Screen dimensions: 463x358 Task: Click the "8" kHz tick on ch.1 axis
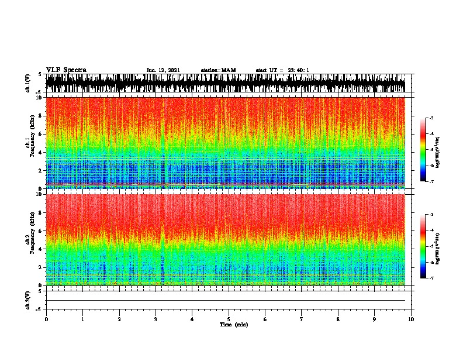(x=40, y=116)
